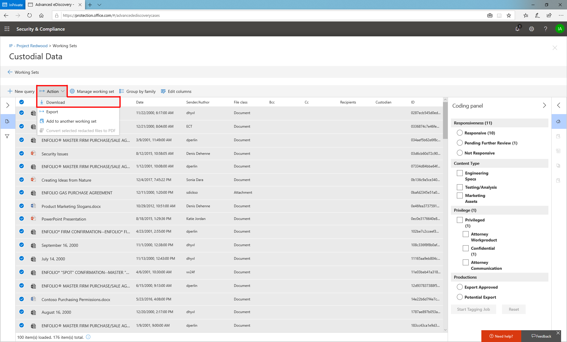Open the IP - Project Redwood breadcrumb link
This screenshot has width=567, height=342.
click(x=28, y=46)
